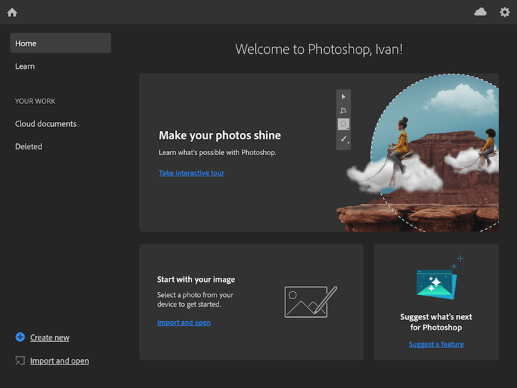Click the desert rock cloud-riders hero image

click(418, 152)
